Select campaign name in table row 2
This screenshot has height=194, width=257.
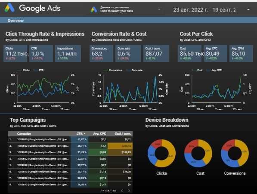(43, 146)
